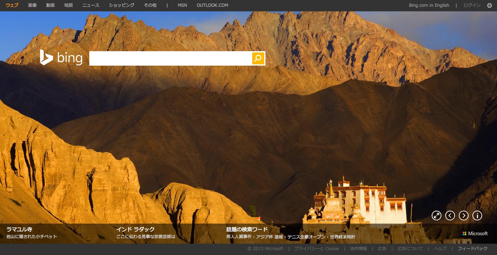This screenshot has width=497, height=255.
Task: Show the next background image
Action: [463, 216]
